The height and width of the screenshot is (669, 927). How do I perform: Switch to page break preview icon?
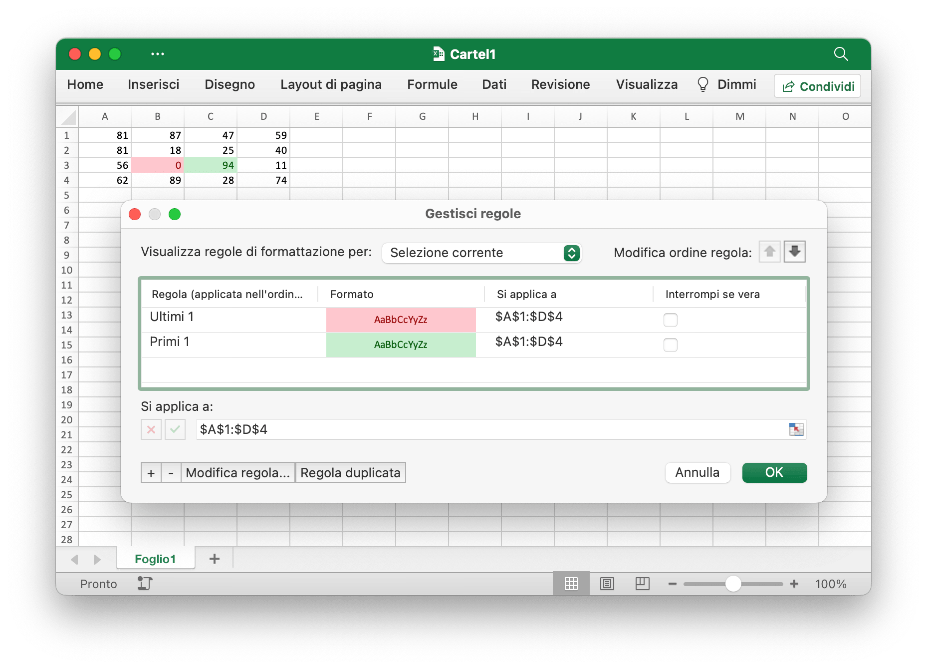[642, 584]
